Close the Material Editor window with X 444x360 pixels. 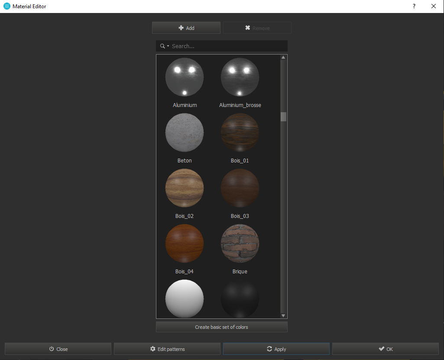tap(434, 6)
